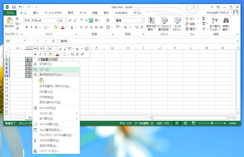Apply mini toolbar font color
Screen dimensions: 244x157
pos(57,54)
